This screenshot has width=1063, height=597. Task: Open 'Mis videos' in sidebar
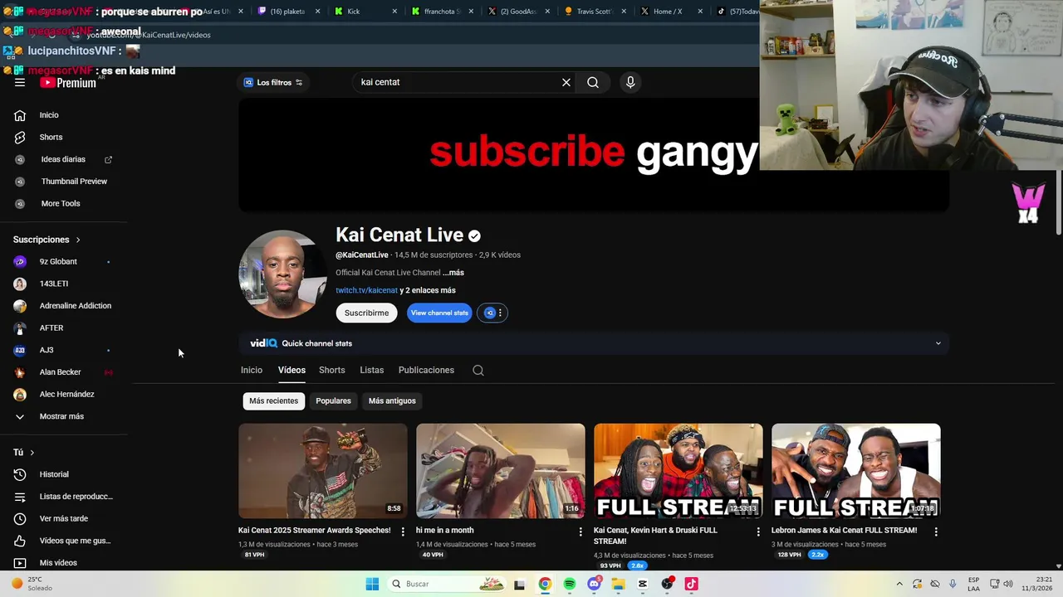click(x=58, y=563)
